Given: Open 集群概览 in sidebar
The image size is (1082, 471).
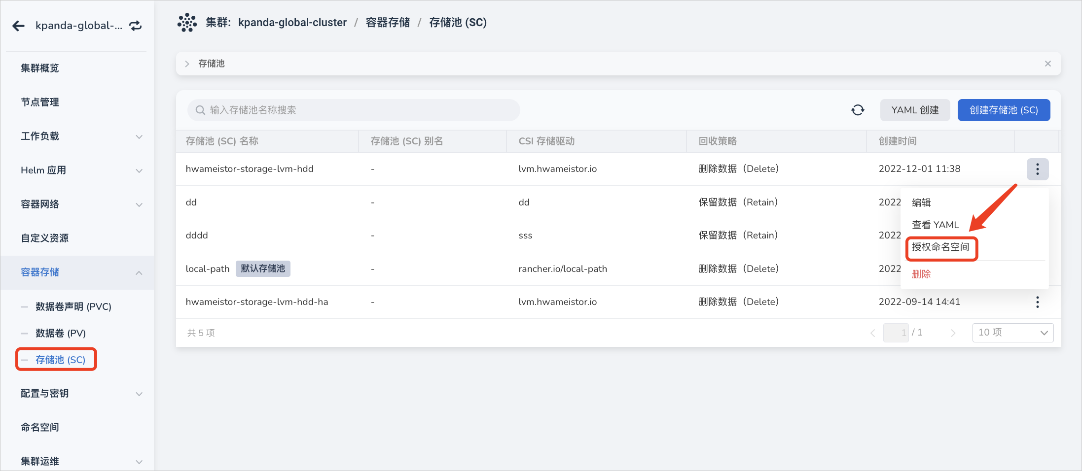Looking at the screenshot, I should [x=40, y=68].
